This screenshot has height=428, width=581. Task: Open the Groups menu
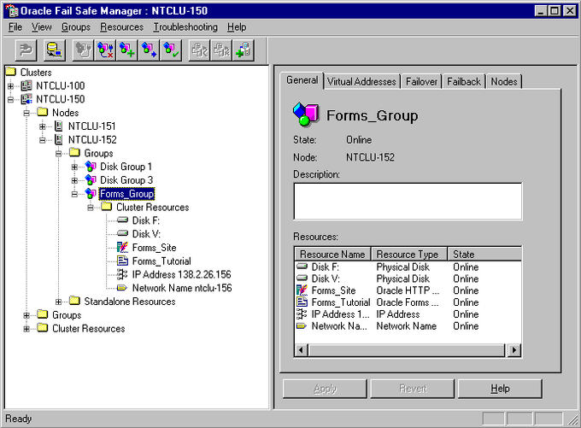click(x=76, y=27)
